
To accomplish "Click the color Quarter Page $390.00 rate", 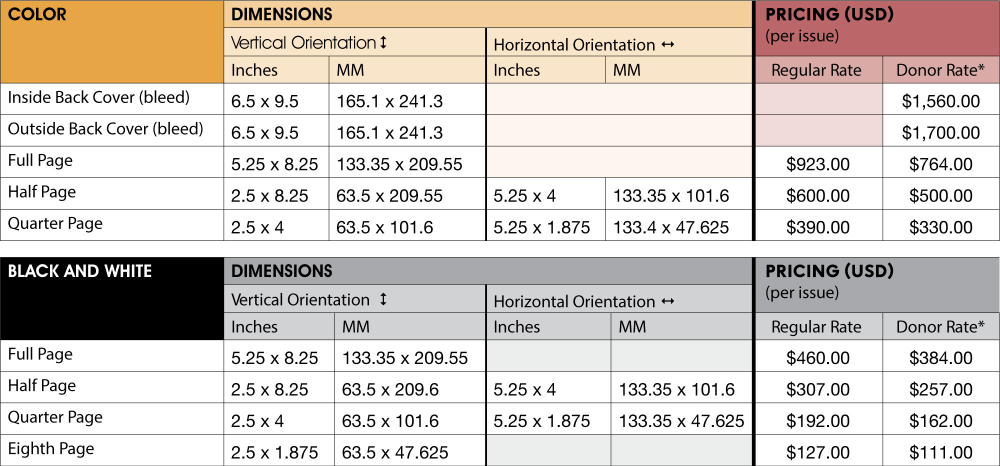I will (x=818, y=227).
